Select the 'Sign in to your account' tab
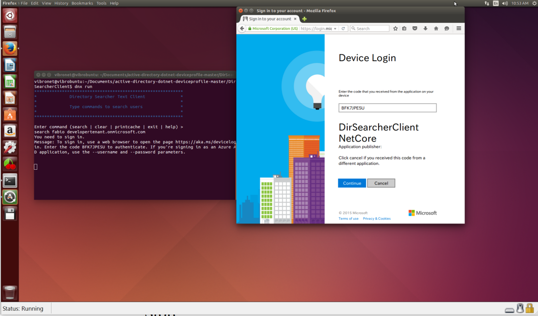The width and height of the screenshot is (538, 316). (x=269, y=19)
